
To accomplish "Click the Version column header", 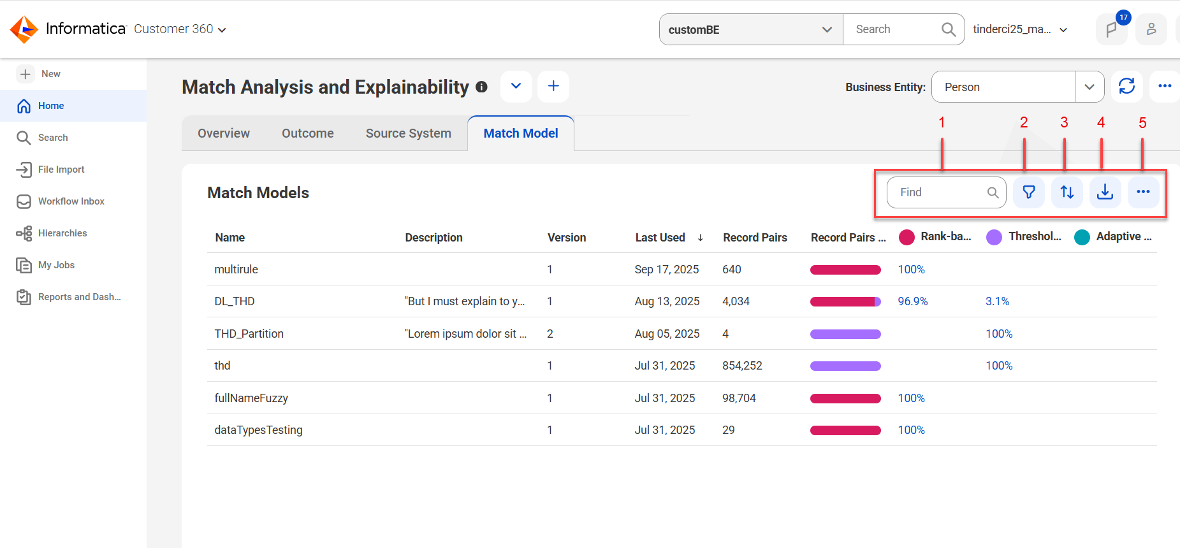I will point(567,238).
